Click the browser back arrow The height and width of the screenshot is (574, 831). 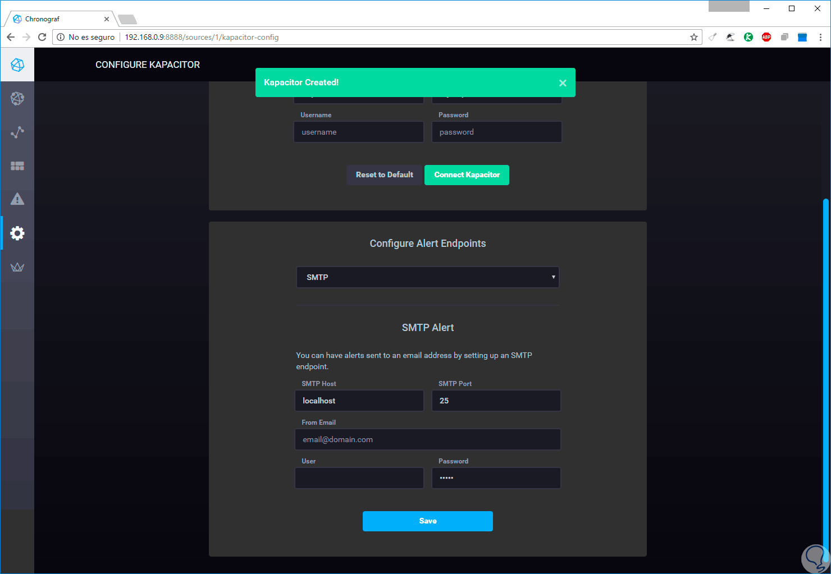11,37
